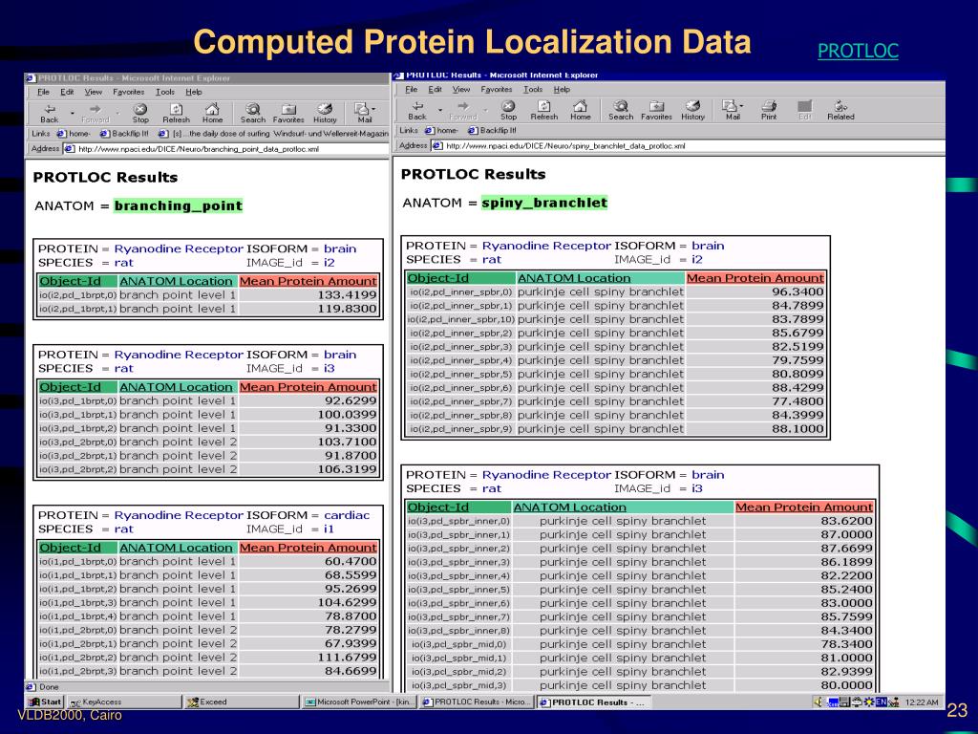
Task: Click Home icon in branching_point browser window
Action: point(212,112)
